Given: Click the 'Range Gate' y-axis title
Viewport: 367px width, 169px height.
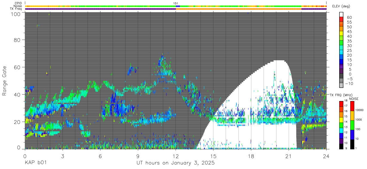Looking at the screenshot, I should click(x=4, y=81).
